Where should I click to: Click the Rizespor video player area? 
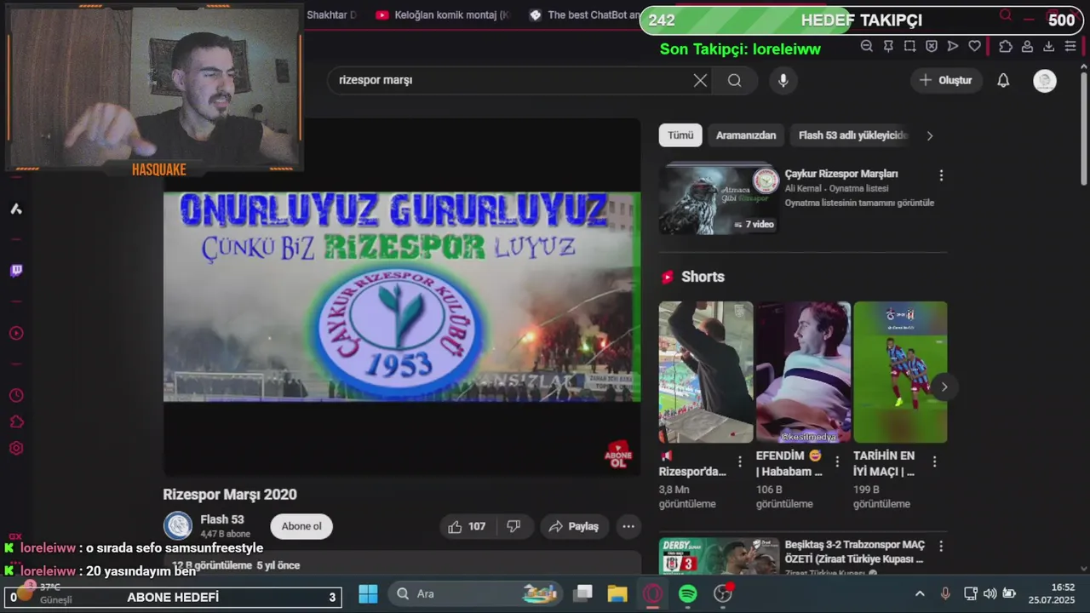point(402,296)
